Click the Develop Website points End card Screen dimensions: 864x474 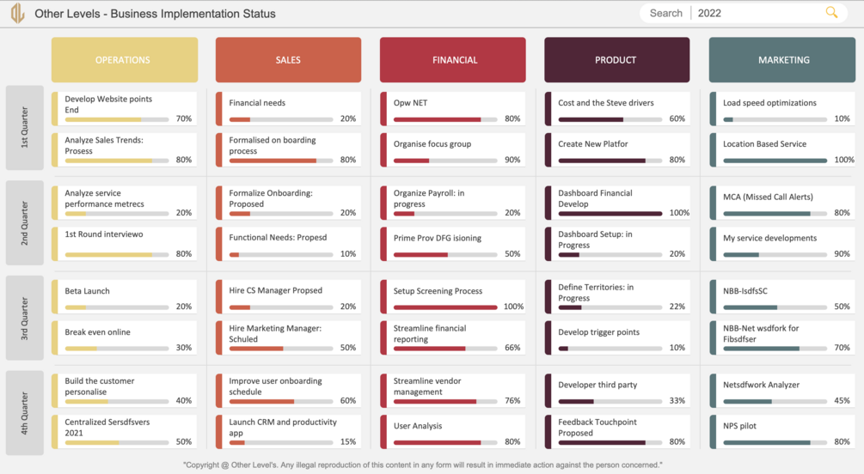[x=124, y=108]
